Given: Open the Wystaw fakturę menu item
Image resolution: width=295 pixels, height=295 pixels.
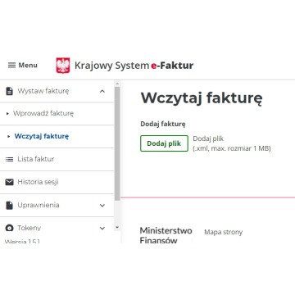Looking at the screenshot, I should point(57,91).
